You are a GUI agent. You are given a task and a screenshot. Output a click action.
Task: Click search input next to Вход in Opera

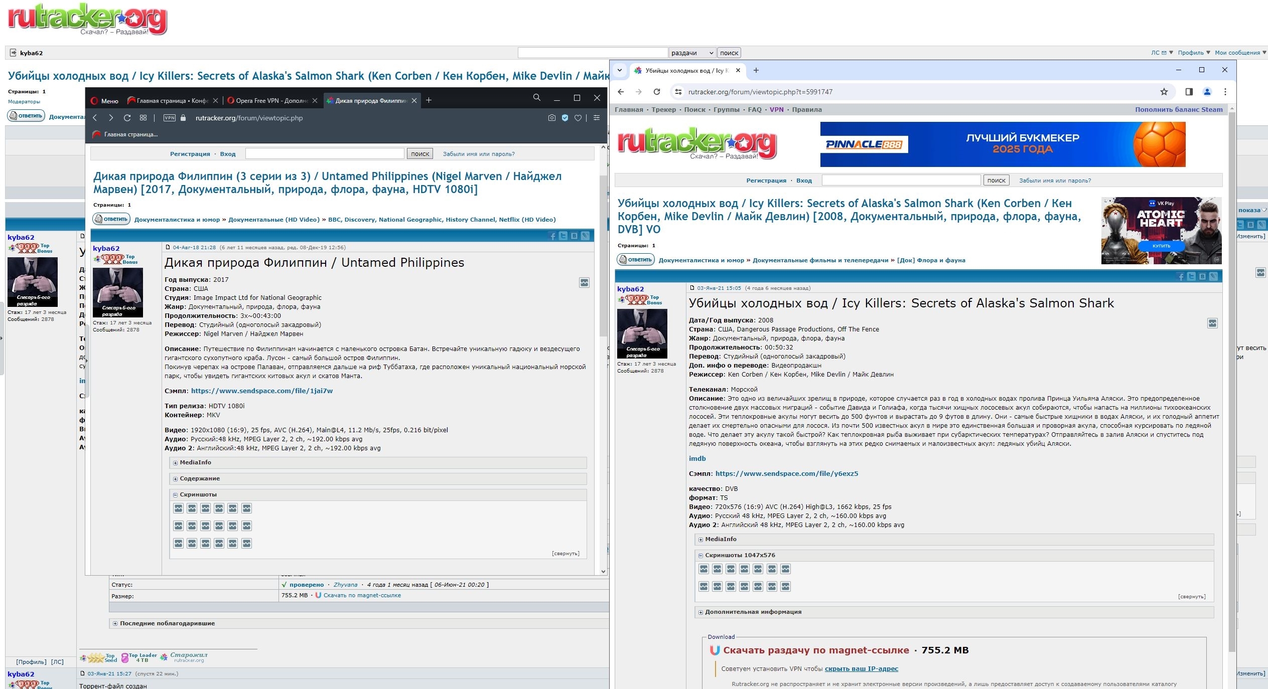(x=325, y=154)
